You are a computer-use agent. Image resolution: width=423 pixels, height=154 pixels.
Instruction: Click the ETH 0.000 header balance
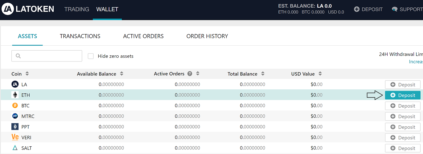coord(288,12)
